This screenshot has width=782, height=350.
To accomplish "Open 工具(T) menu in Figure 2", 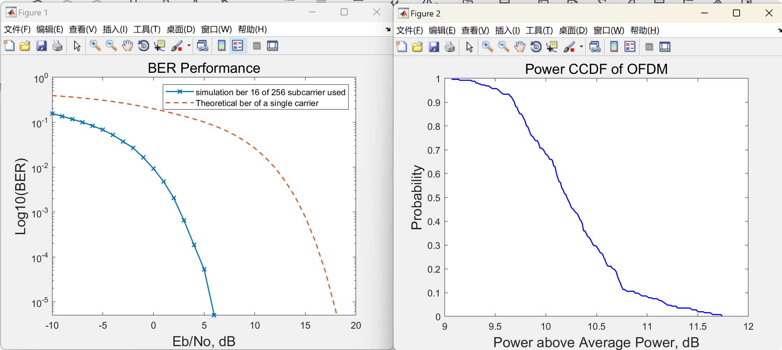I will point(539,30).
